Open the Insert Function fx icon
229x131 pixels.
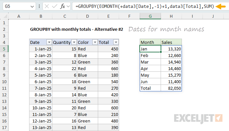click(62, 6)
